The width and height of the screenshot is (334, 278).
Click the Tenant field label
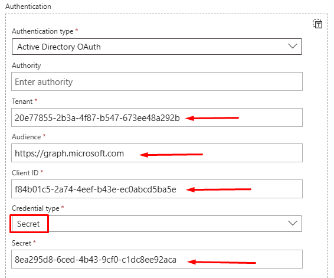coord(22,102)
